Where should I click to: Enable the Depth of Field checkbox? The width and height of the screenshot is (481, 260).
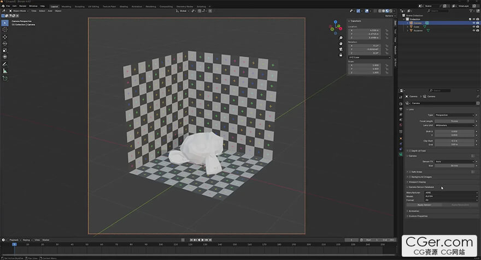(x=409, y=150)
